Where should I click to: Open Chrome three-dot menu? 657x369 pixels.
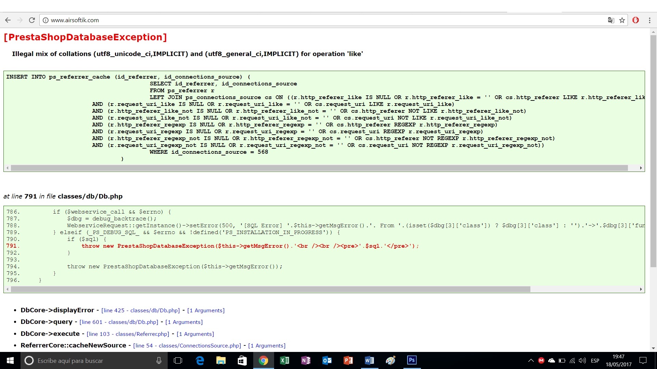coord(649,20)
